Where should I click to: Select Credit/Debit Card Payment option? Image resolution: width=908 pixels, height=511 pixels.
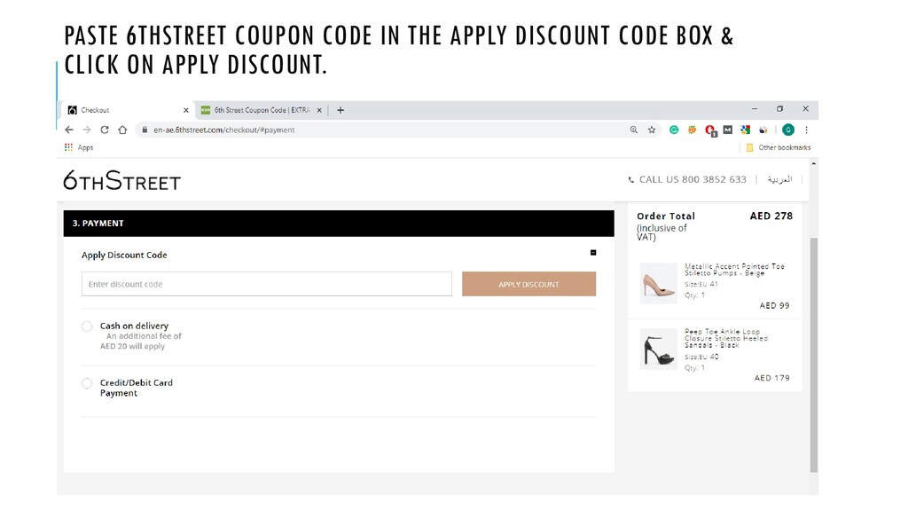87,383
